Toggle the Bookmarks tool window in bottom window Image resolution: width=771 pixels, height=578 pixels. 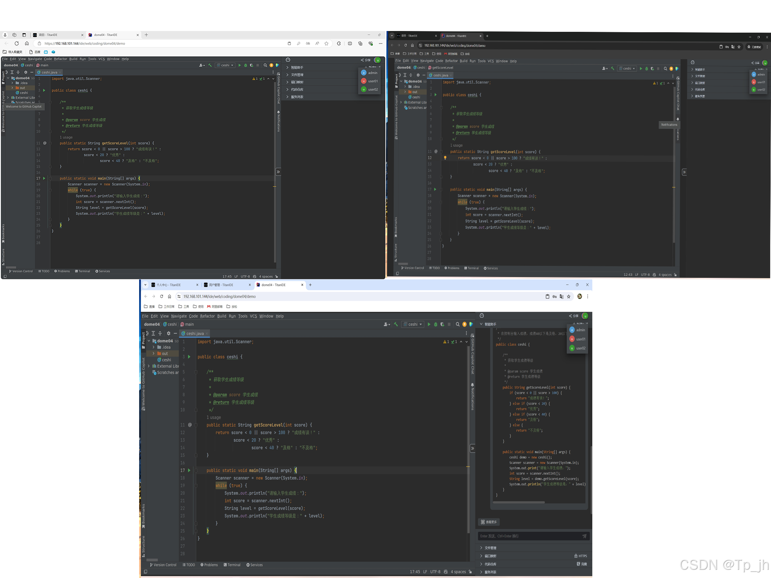pos(143,516)
